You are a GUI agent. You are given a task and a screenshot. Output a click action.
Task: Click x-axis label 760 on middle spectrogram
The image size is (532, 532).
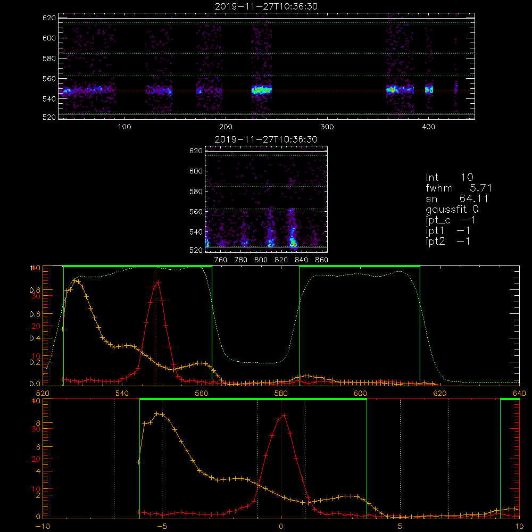coord(221,260)
